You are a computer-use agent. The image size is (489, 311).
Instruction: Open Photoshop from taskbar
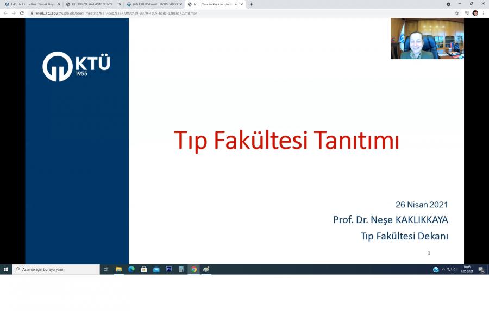click(x=168, y=269)
